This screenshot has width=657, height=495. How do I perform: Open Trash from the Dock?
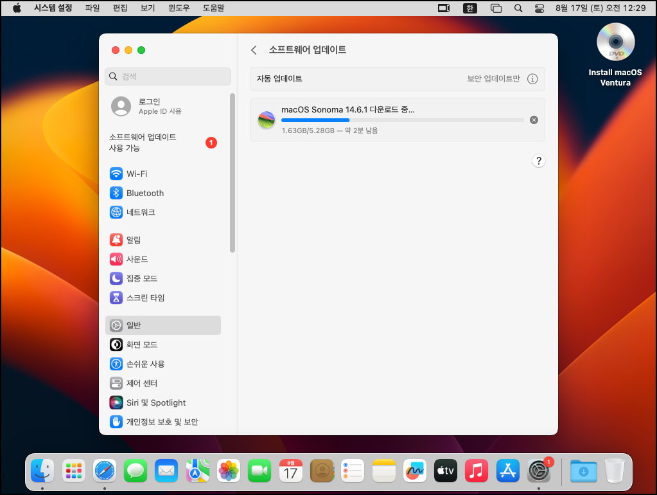(x=615, y=471)
